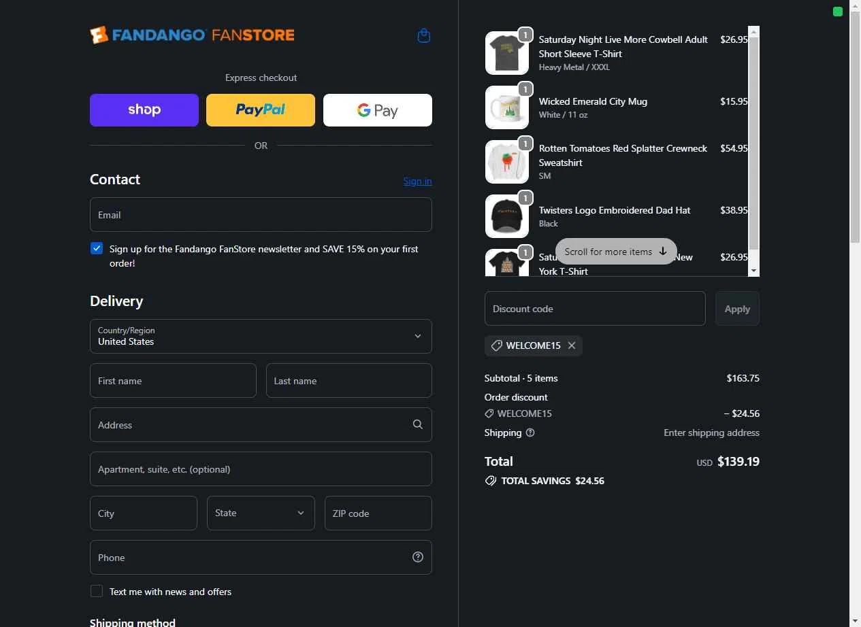Click the page vertical scrollbar thumb
The image size is (861, 627).
click(x=855, y=126)
